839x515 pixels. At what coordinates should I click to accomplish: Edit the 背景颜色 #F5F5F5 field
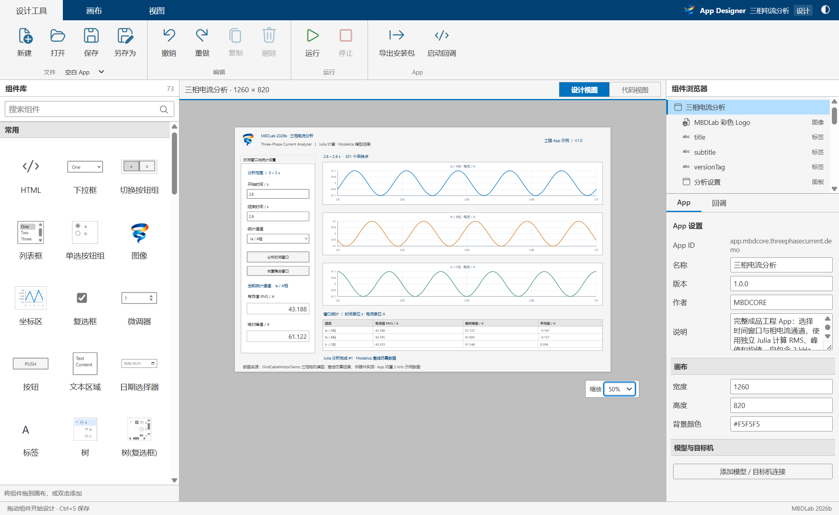point(781,424)
